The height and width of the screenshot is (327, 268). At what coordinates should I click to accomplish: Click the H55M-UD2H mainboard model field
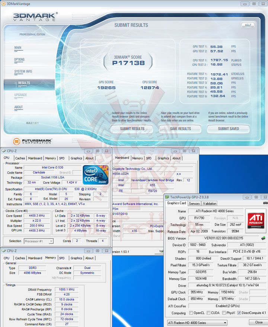[x=138, y=174]
